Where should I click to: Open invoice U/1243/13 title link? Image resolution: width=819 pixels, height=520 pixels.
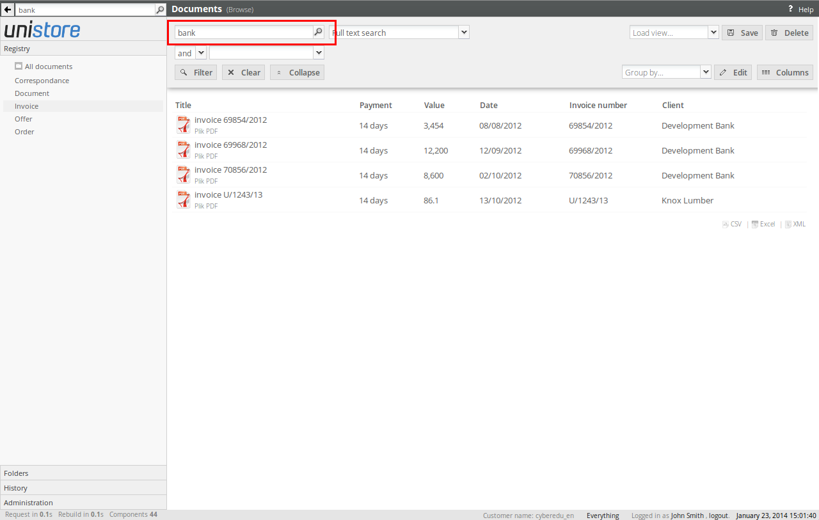[228, 194]
